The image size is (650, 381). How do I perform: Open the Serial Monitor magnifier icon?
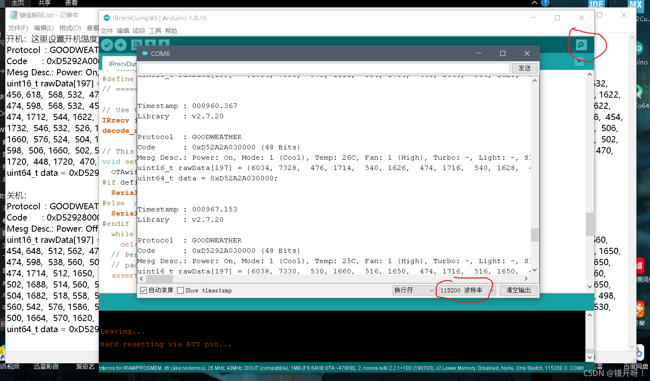click(581, 45)
